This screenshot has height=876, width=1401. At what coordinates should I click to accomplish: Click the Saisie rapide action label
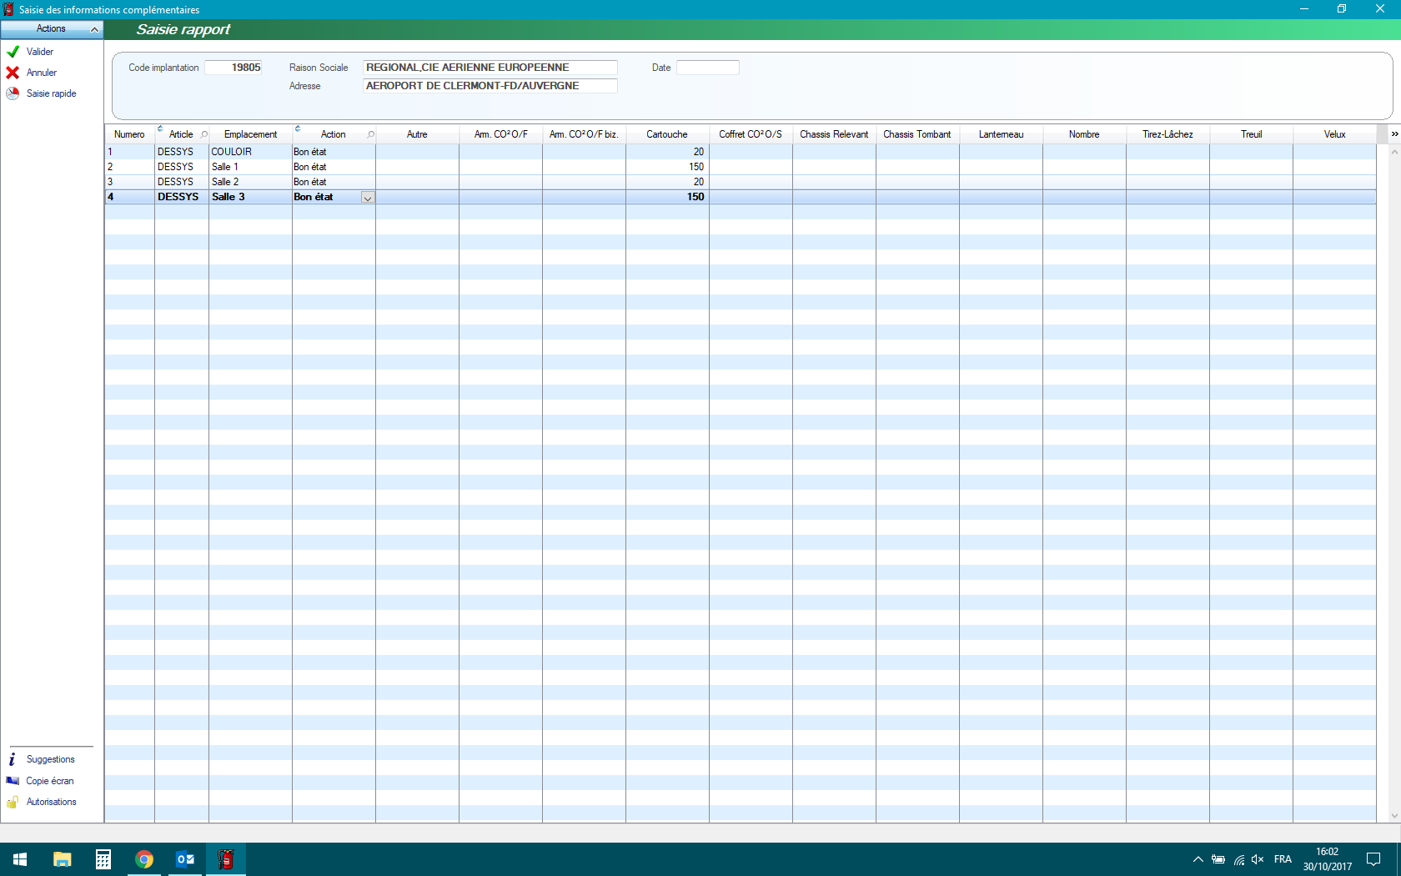tap(52, 93)
